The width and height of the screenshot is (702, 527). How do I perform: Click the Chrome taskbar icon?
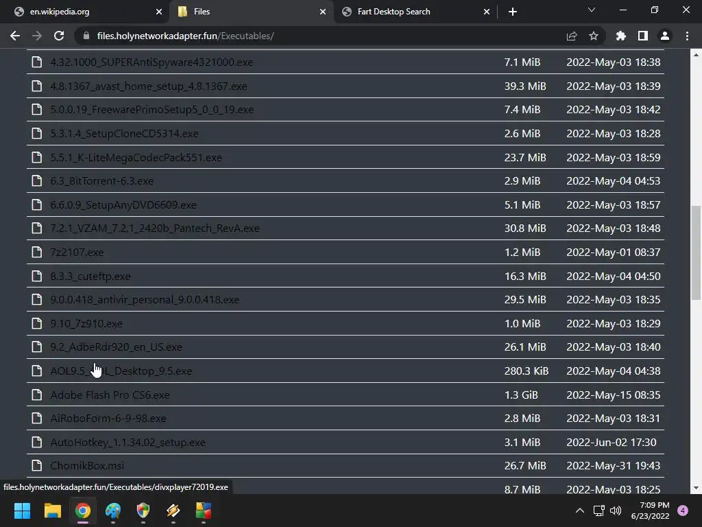[x=83, y=511]
